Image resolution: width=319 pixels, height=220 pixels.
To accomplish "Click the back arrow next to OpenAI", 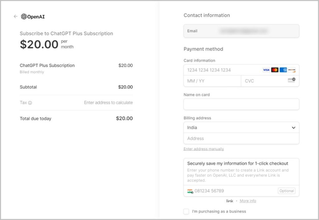I will coord(16,17).
